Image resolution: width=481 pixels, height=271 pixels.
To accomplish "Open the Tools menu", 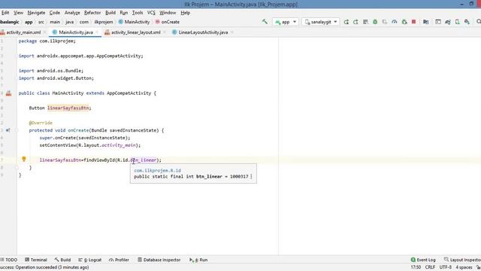I will (x=138, y=13).
